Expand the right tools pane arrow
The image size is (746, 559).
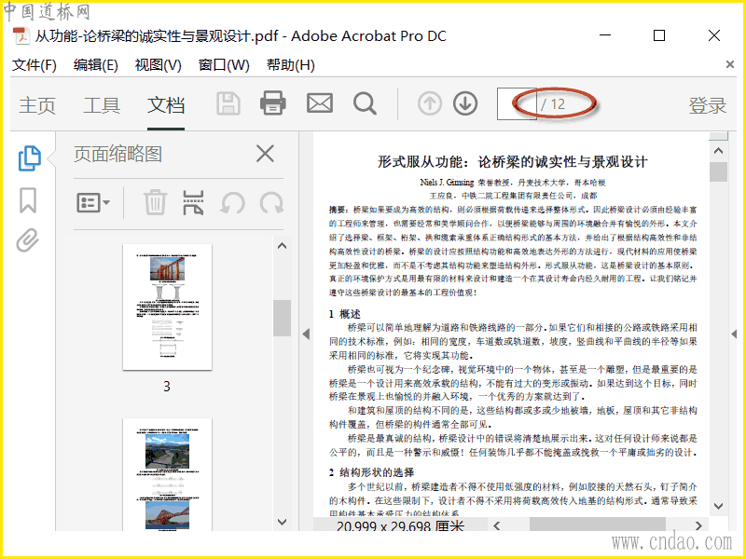click(734, 334)
